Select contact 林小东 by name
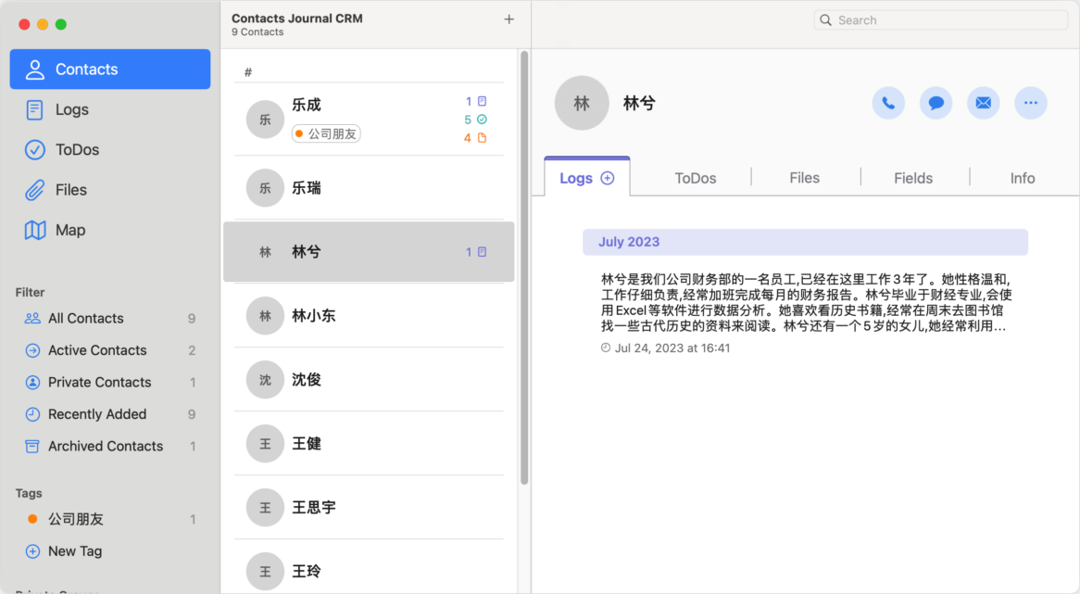The width and height of the screenshot is (1080, 594). click(314, 316)
